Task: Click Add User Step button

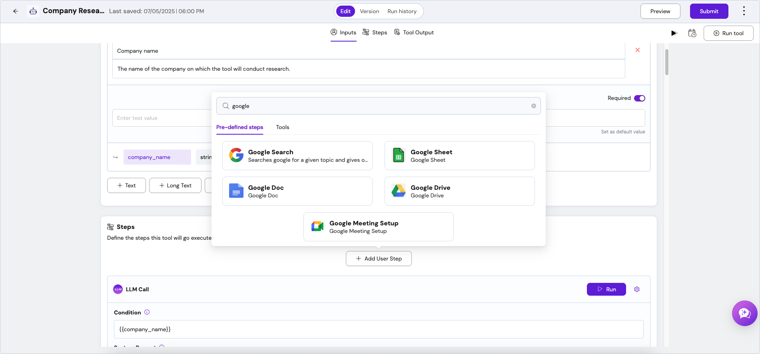Action: 379,259
